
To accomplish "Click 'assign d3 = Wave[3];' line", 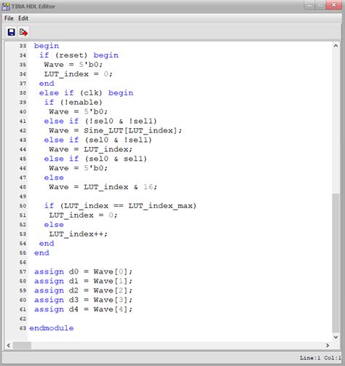I will 83,300.
